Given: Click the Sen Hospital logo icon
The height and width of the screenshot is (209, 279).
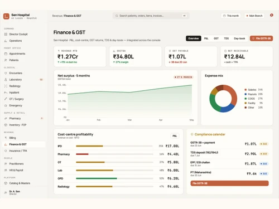Looking at the screenshot, I should coord(6,16).
